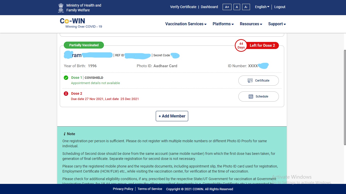Viewport: 346px width, 194px height.
Task: Click the Ministry of Health emblem logo
Action: (61, 8)
